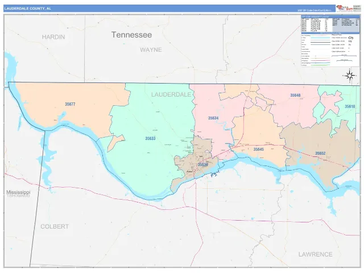
Task: Click the "Mississippi" state label
Action: pos(18,192)
